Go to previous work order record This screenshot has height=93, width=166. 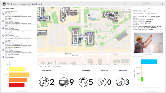coord(145,8)
